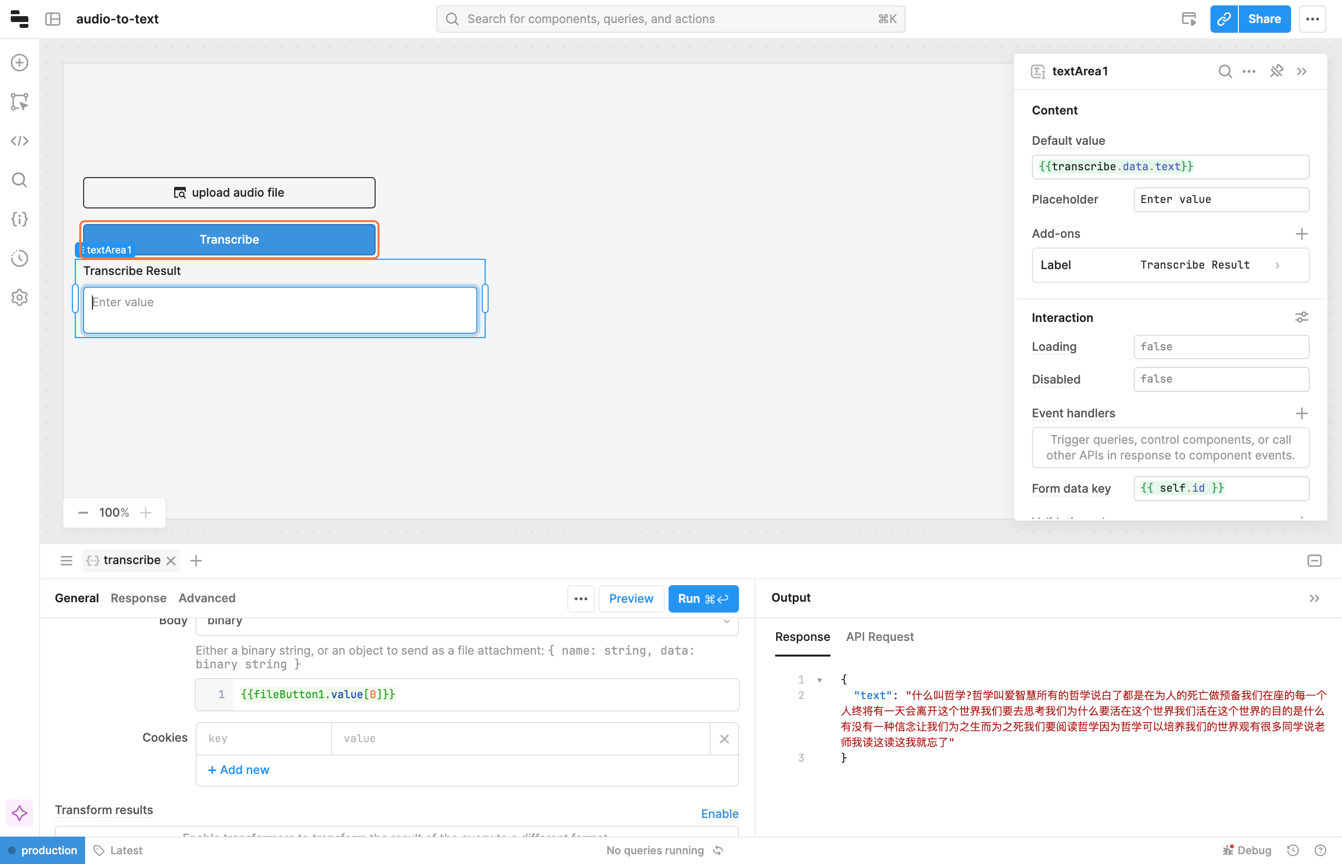Image resolution: width=1342 pixels, height=864 pixels.
Task: Click the Preview query button
Action: pos(631,599)
